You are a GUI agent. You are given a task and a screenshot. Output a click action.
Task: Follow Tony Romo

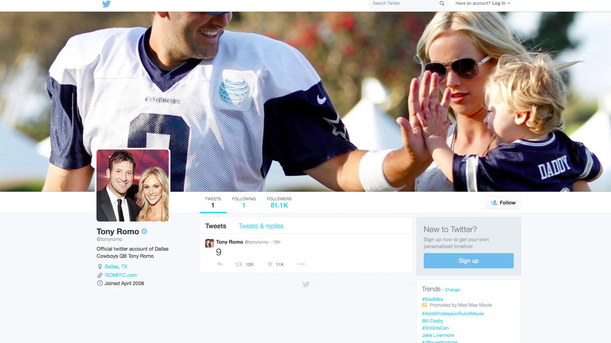coord(503,203)
